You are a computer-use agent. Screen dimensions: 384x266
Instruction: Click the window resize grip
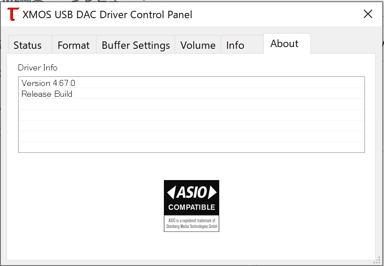click(x=377, y=260)
